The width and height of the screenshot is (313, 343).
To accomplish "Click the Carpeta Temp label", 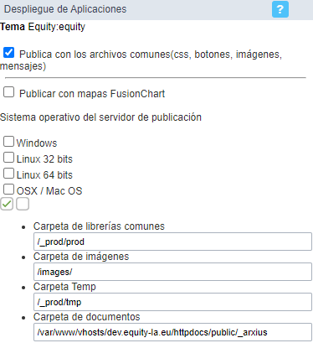I will point(64,287).
